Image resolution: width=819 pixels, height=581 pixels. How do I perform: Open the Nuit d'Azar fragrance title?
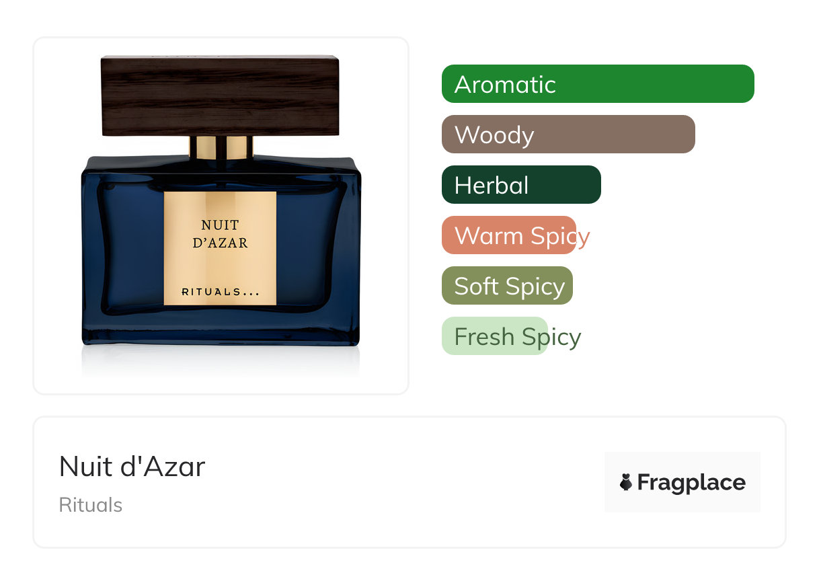(x=132, y=467)
